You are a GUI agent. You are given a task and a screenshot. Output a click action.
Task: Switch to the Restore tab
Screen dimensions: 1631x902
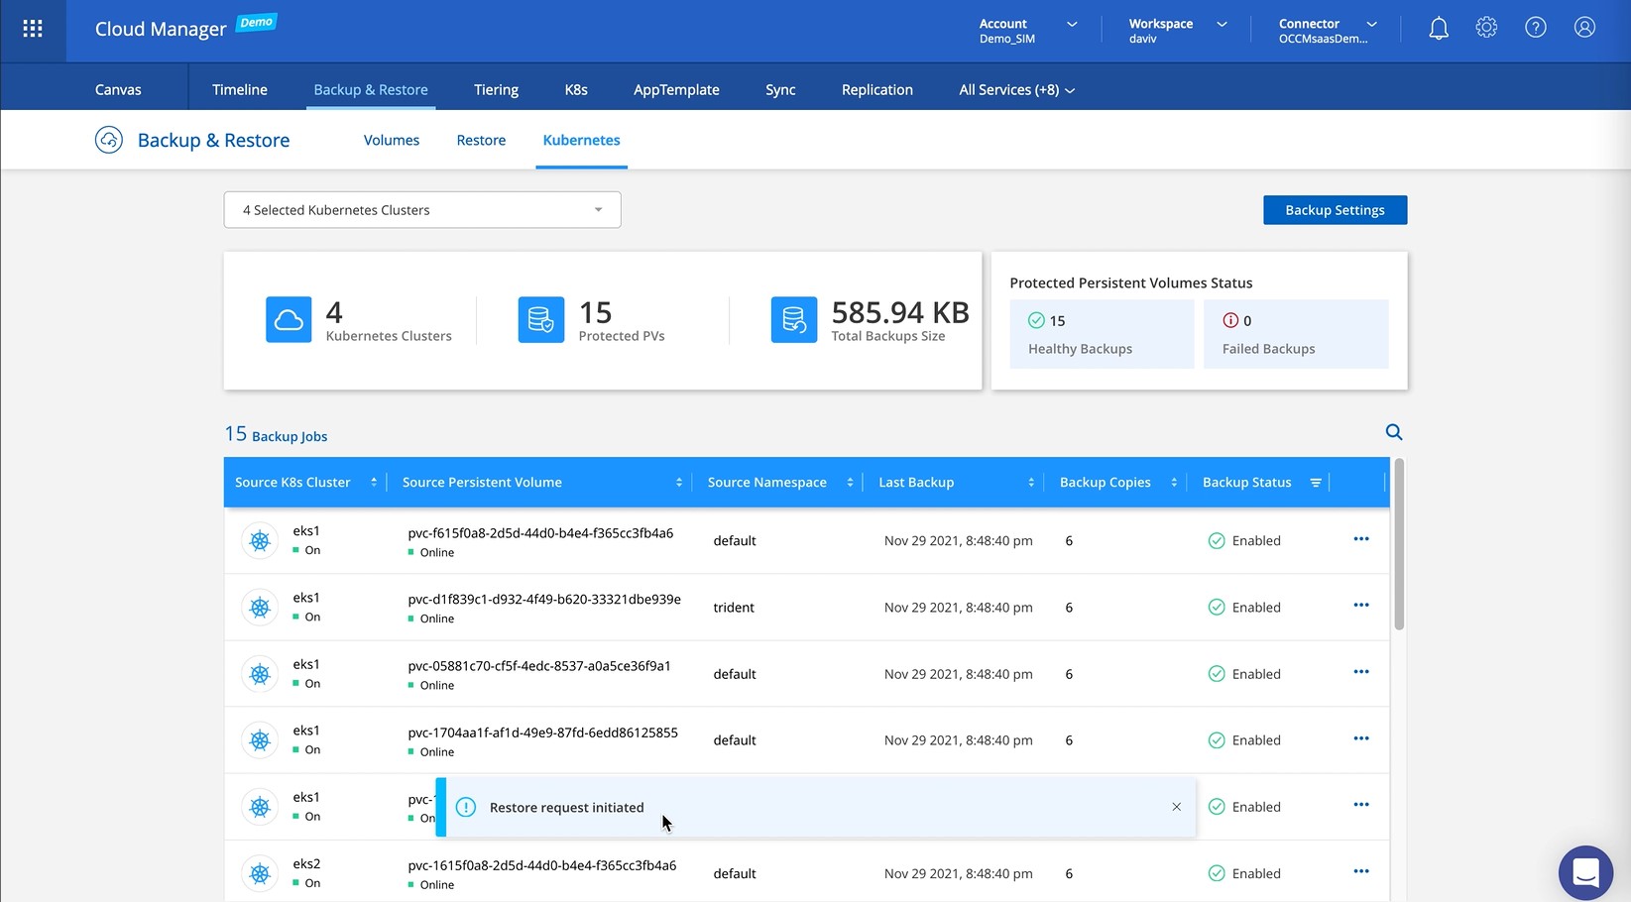(481, 141)
